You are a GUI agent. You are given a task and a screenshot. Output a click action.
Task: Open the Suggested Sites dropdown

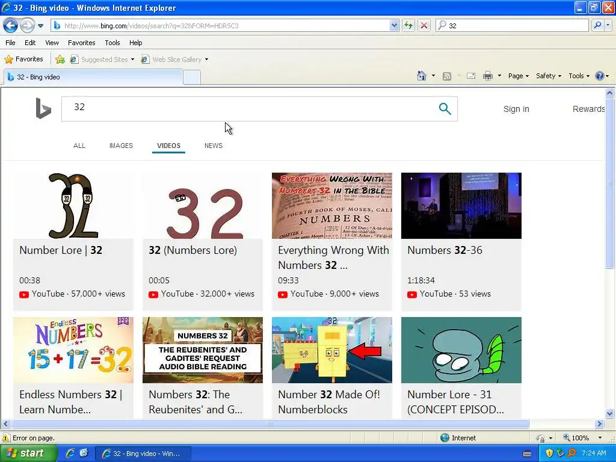102,60
